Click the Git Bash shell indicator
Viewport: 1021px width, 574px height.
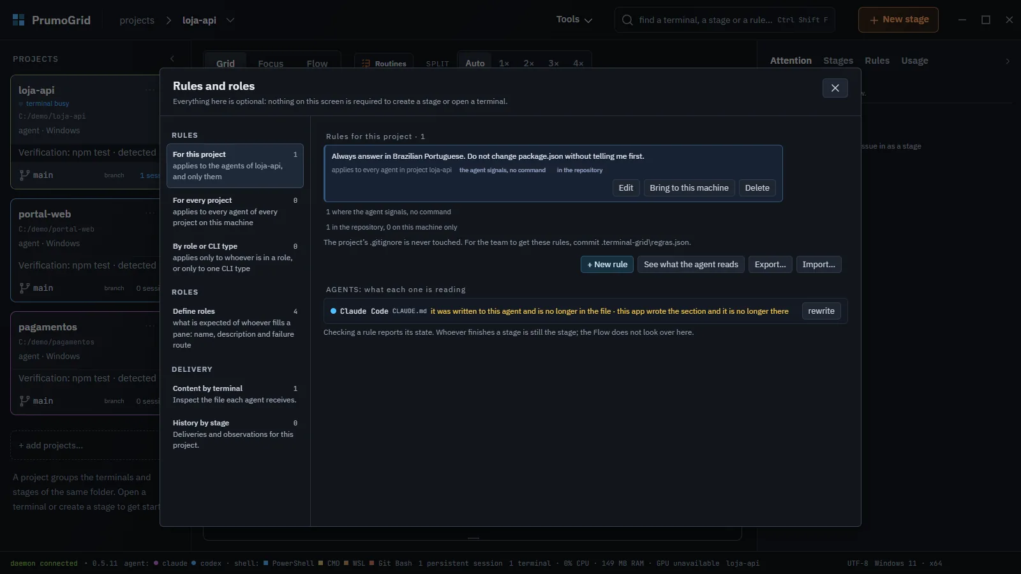[x=391, y=563]
